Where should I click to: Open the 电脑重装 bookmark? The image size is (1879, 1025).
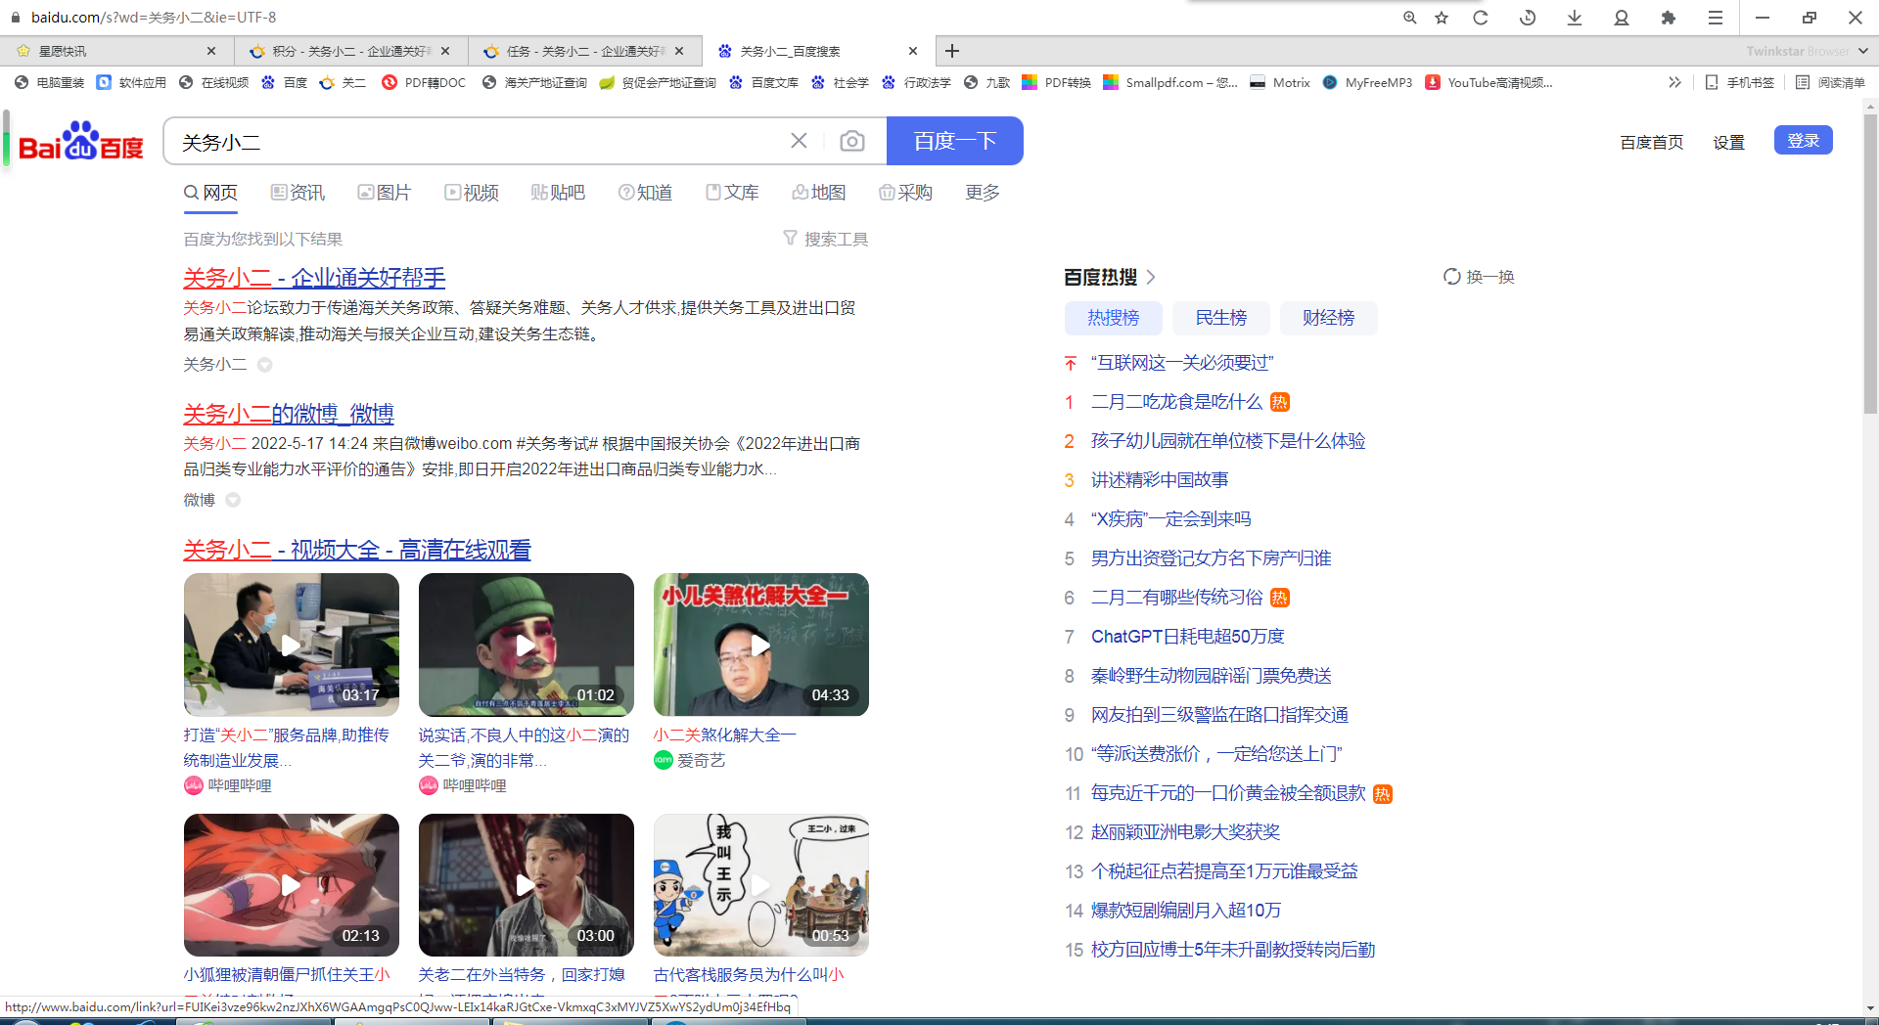click(50, 82)
